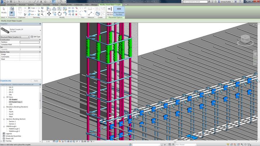Open the Bolted Coupler type selector dropdown
This screenshot has width=260, height=146.
coord(40,30)
